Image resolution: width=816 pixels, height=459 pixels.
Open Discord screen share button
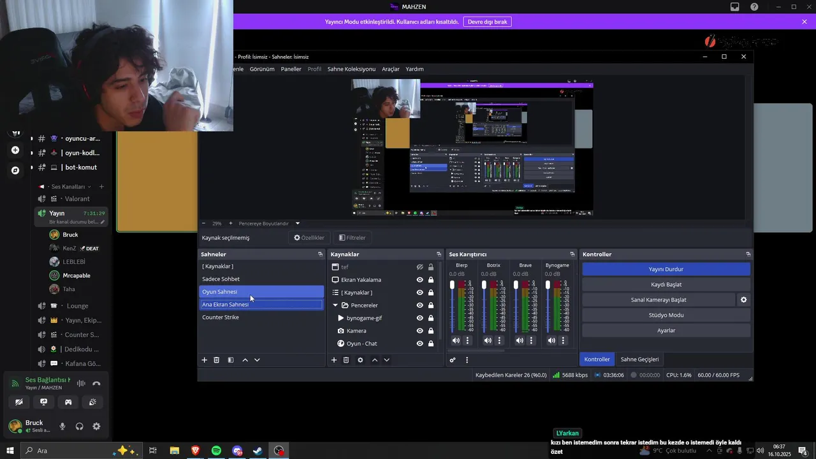point(43,402)
